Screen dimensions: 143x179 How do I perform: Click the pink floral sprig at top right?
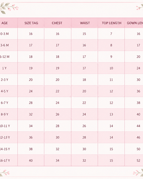[x=140, y=7]
